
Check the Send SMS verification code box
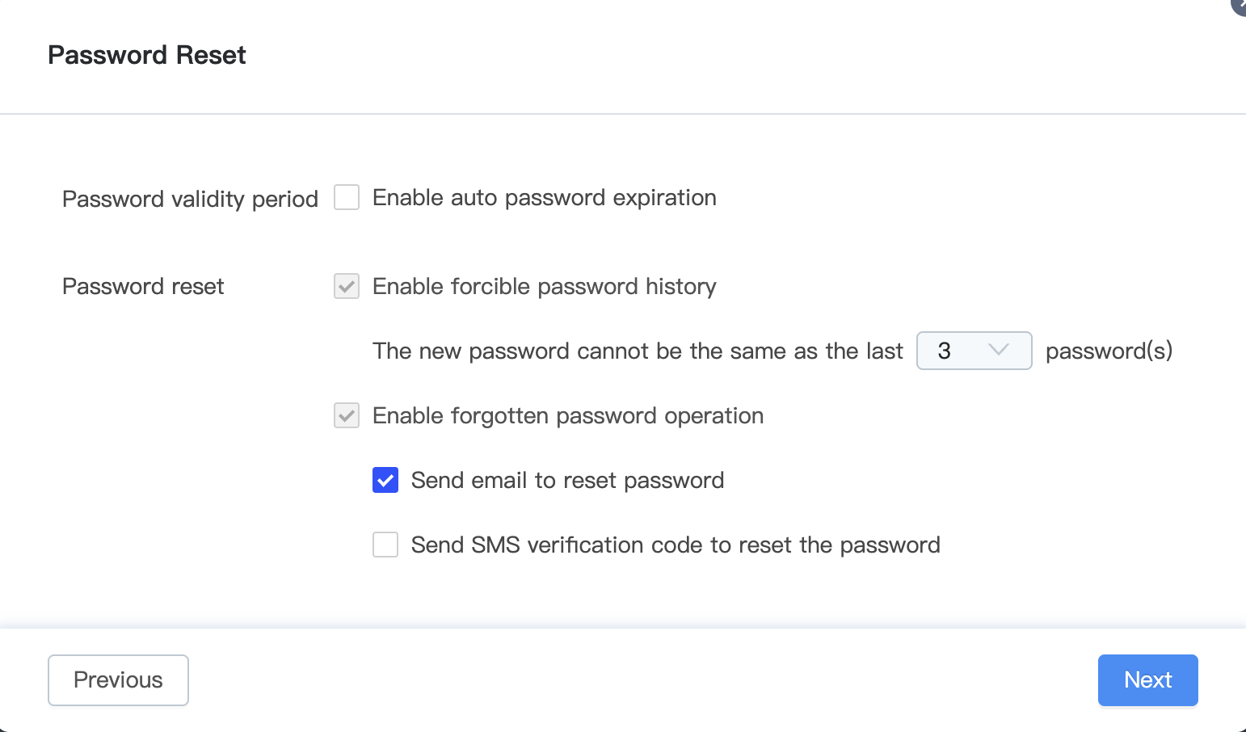(x=385, y=545)
